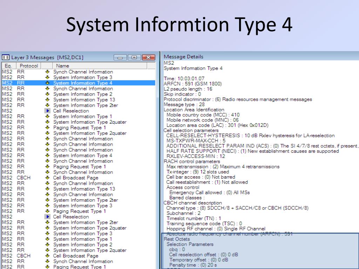Image resolution: width=359 pixels, height=269 pixels.
Task: Select the Time: 10:03:01.07 line
Action: tap(184, 78)
